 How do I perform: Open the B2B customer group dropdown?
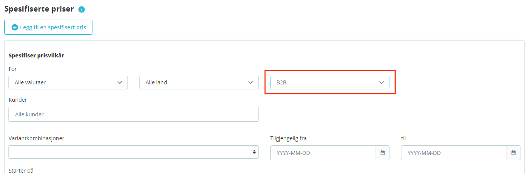point(330,82)
